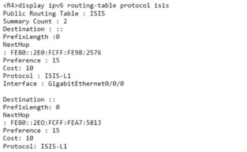Click the second NextHop label

pyautogui.click(x=16, y=115)
